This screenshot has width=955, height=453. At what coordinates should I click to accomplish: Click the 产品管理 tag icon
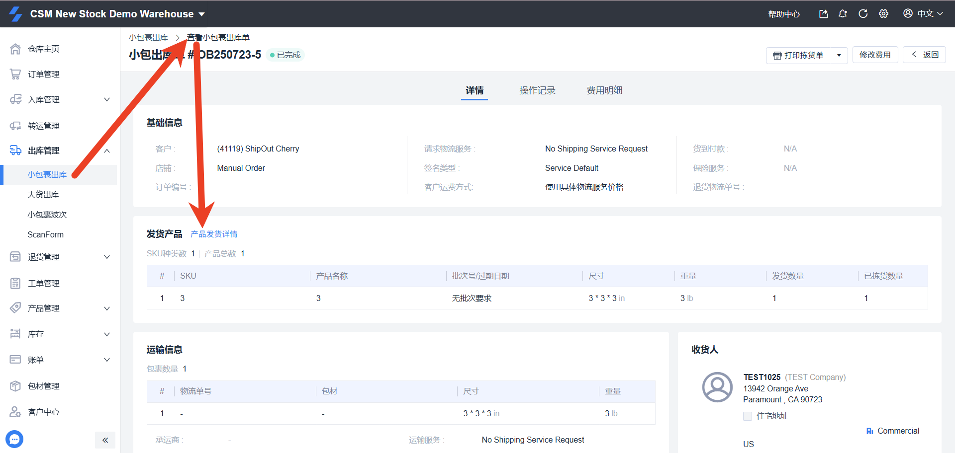15,308
